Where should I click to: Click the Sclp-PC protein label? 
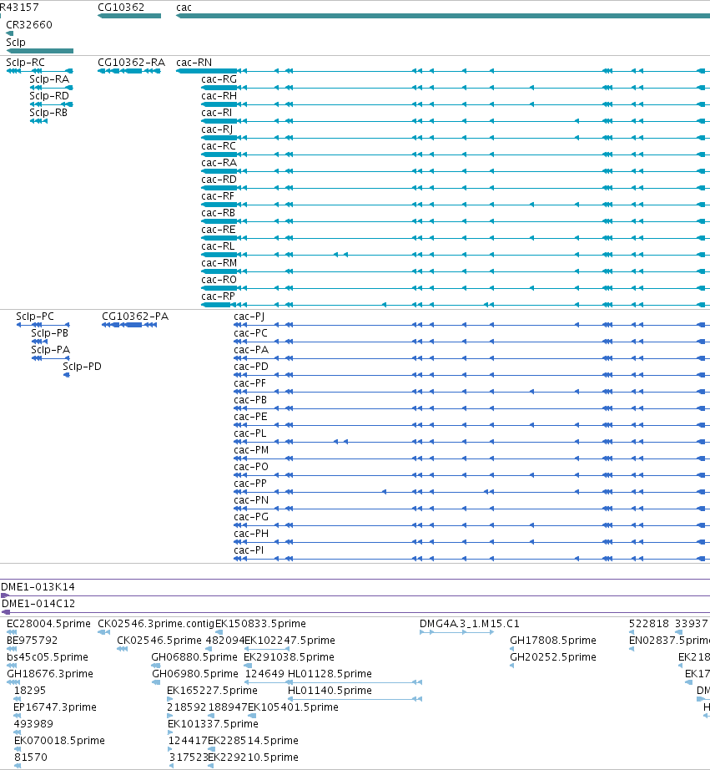[x=35, y=317]
